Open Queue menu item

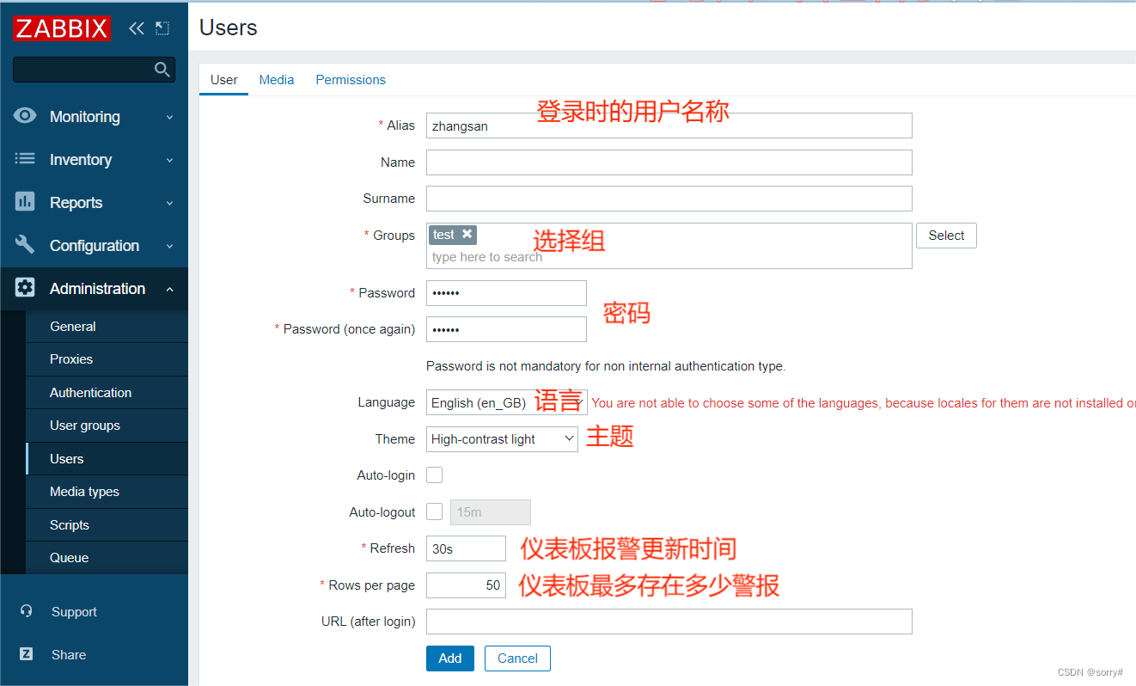click(107, 558)
